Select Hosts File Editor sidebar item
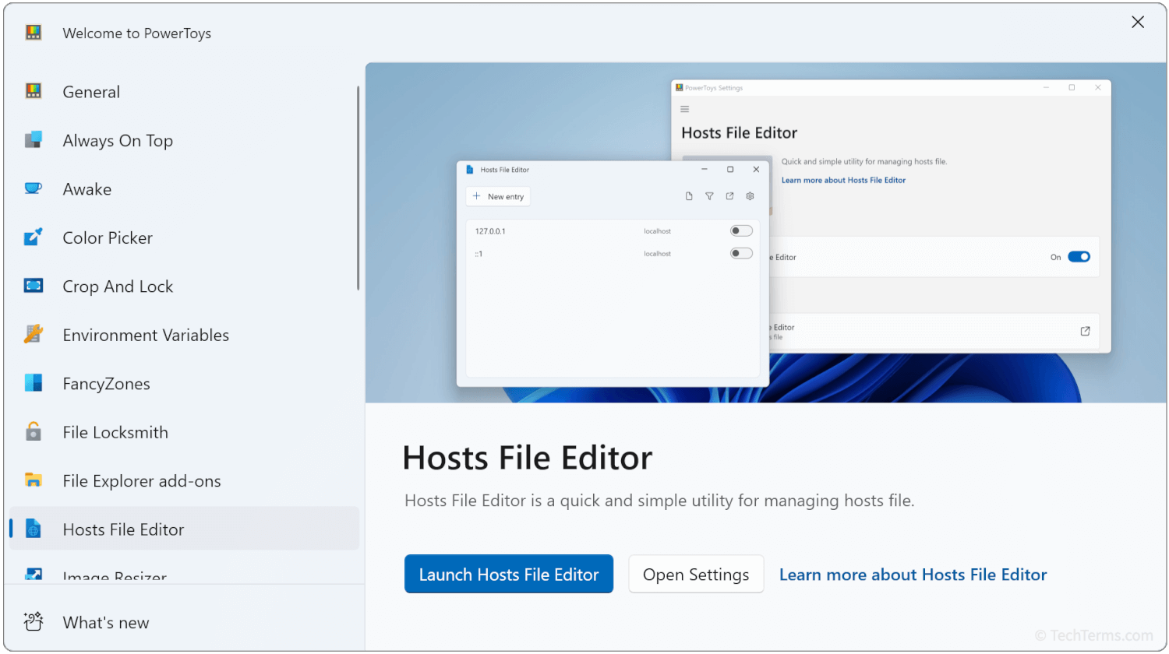 pos(184,529)
